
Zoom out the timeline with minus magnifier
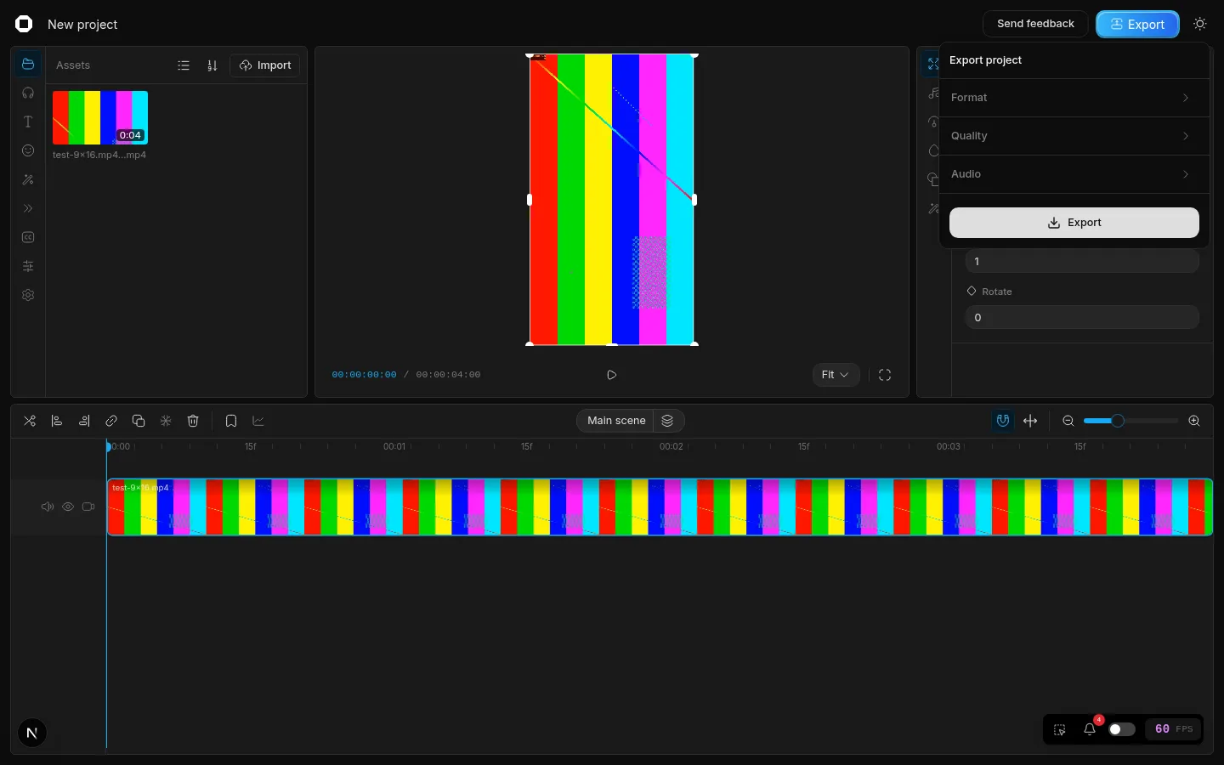coord(1068,421)
